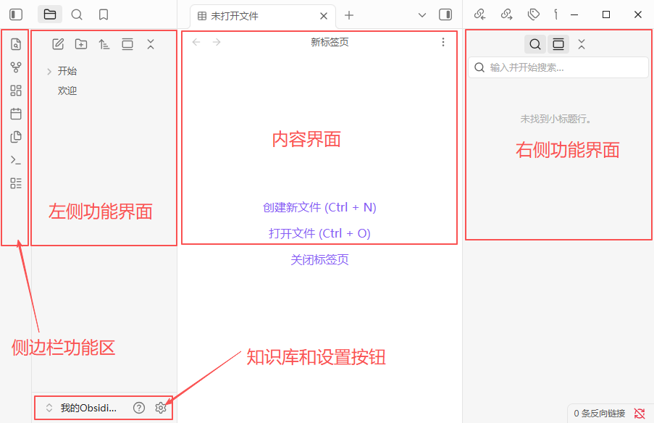
Task: Collapse all folders in file explorer
Action: (151, 44)
